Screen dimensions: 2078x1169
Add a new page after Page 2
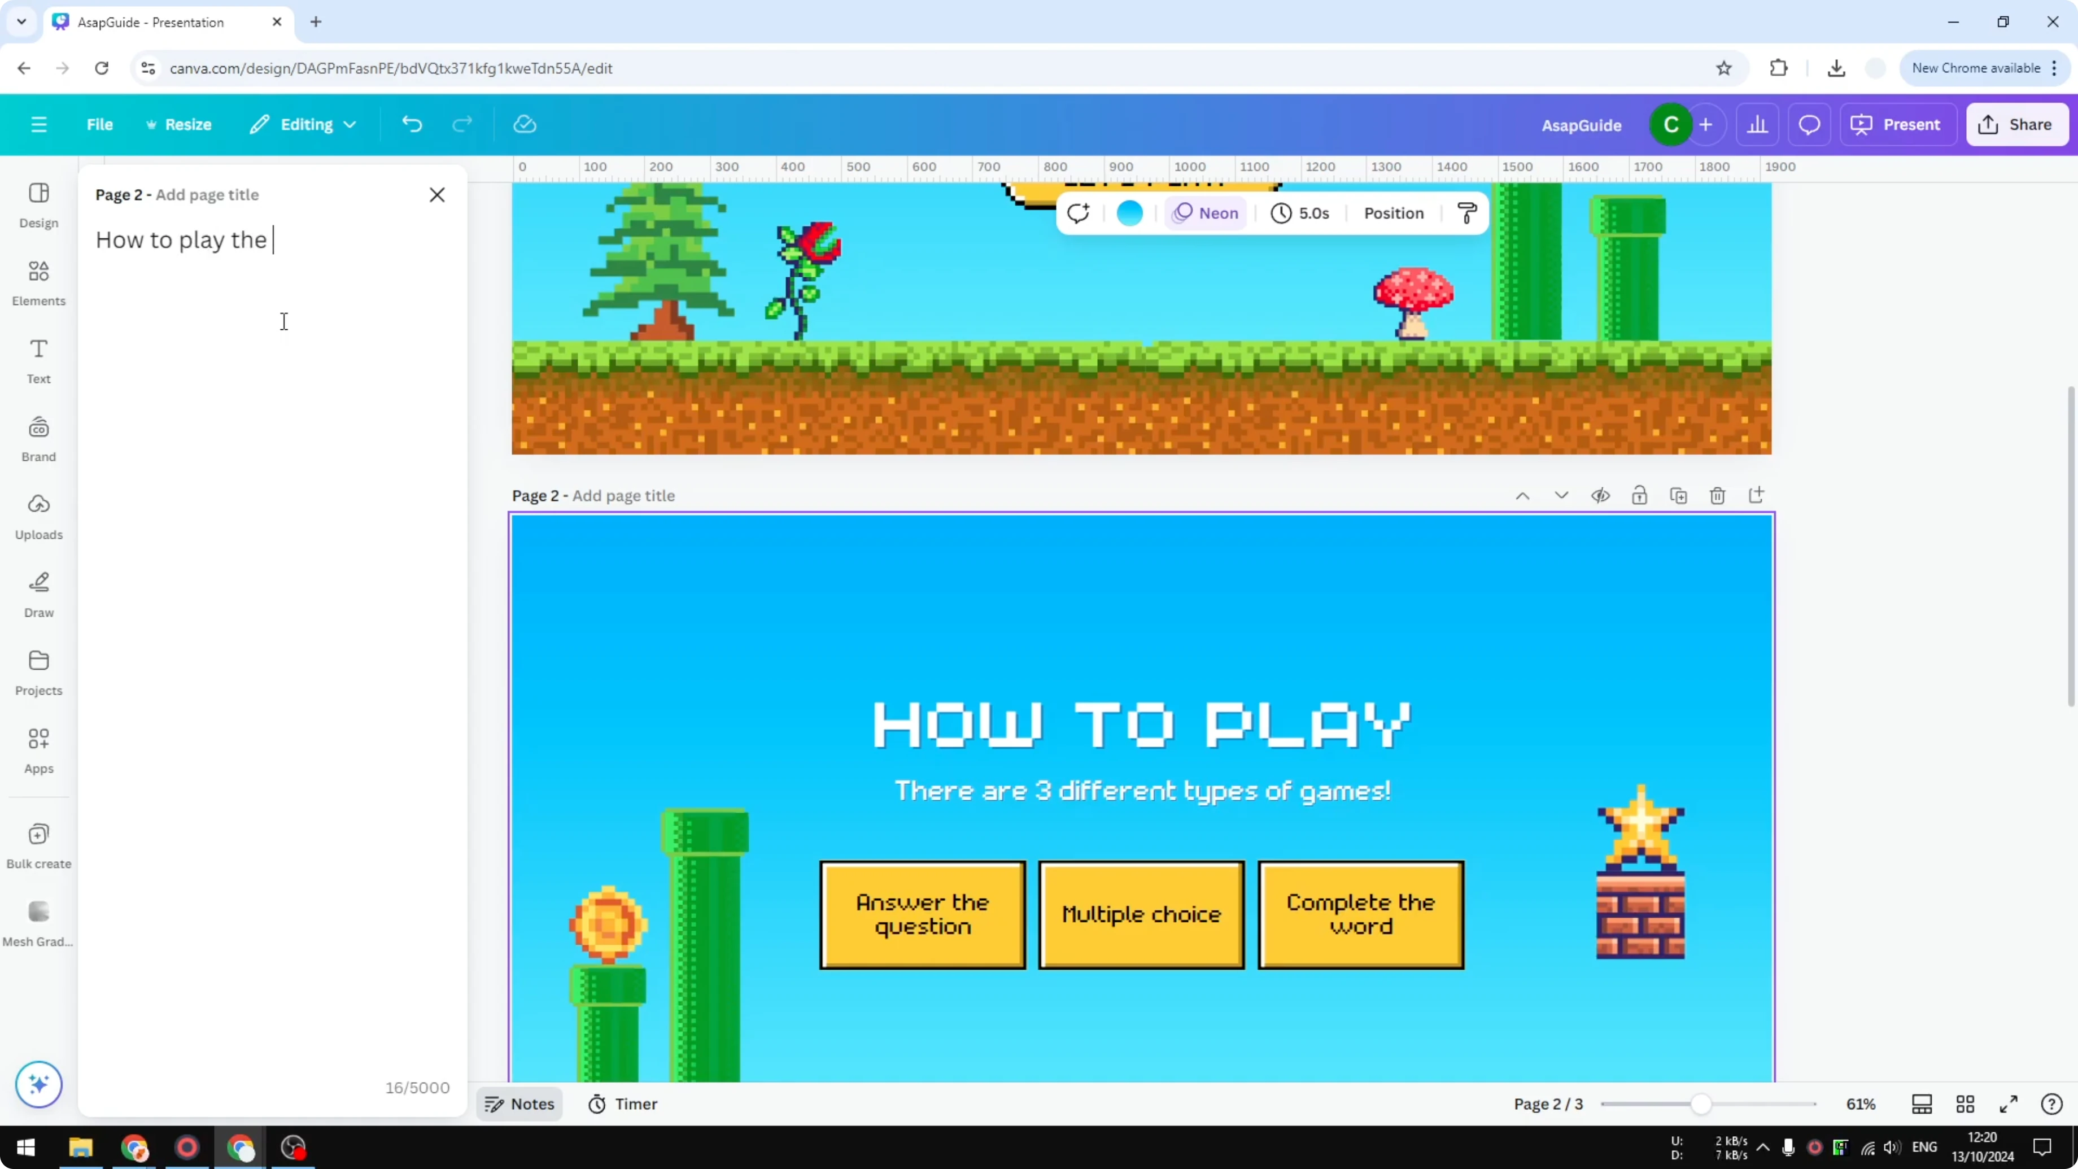[1756, 495]
